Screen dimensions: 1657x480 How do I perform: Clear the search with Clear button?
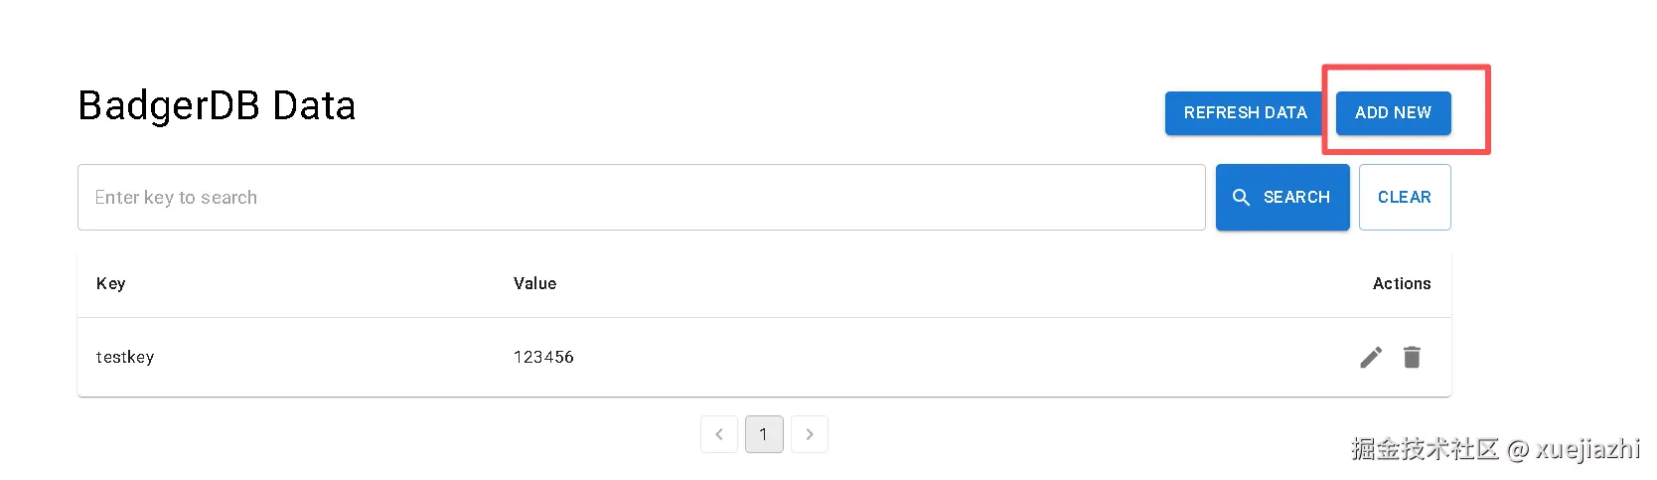tap(1405, 198)
